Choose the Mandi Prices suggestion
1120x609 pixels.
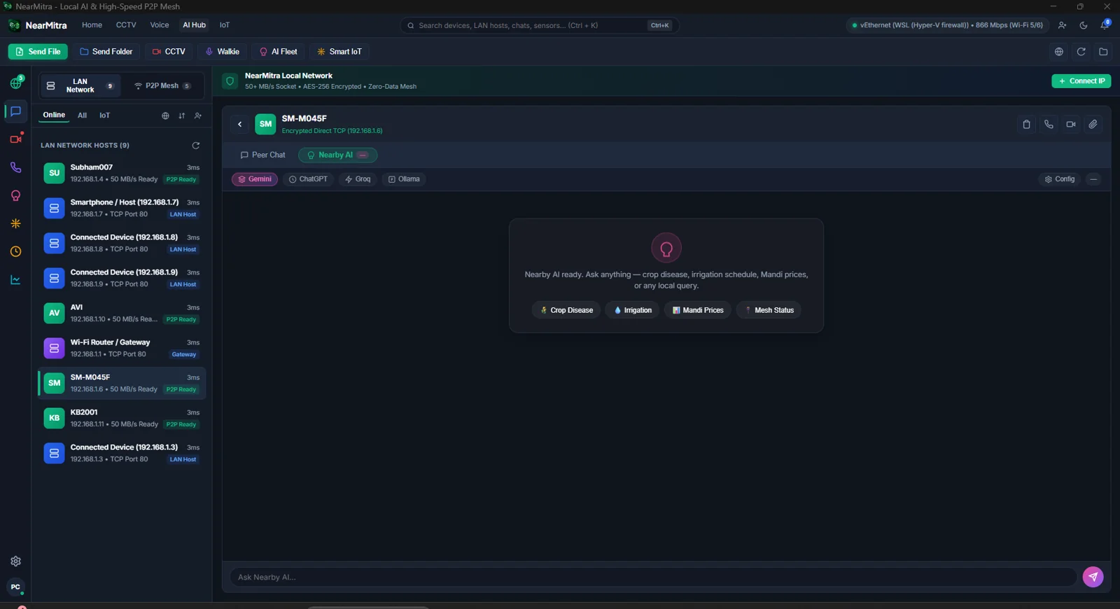click(x=698, y=310)
